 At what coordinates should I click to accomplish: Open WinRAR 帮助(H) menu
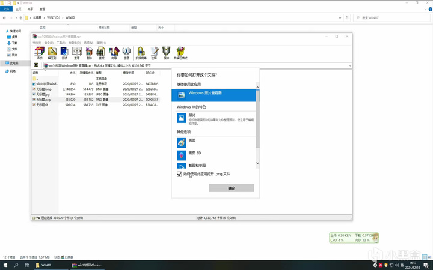[x=101, y=43]
